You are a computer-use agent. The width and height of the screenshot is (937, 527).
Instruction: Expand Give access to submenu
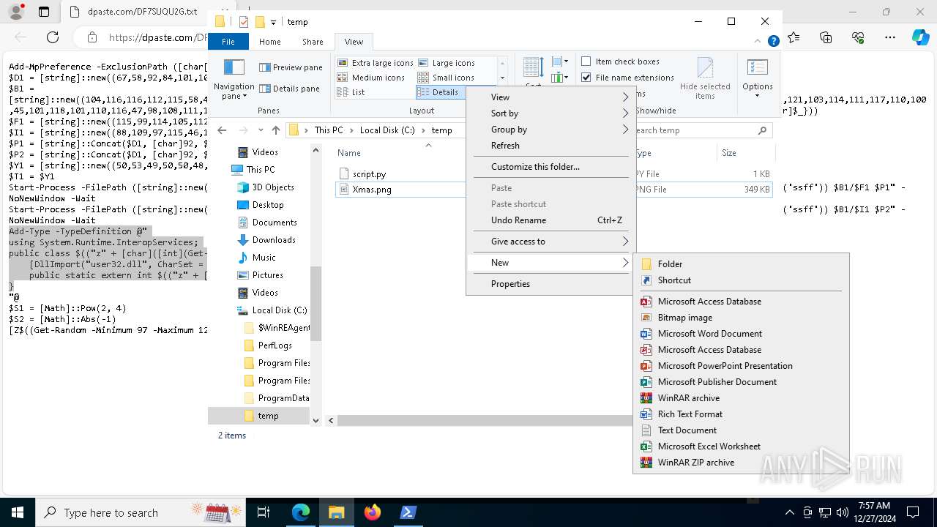(x=550, y=242)
